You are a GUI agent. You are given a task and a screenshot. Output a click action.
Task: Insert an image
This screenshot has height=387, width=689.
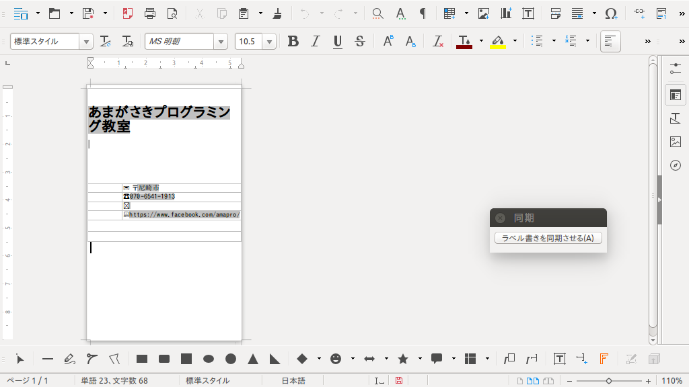(484, 13)
